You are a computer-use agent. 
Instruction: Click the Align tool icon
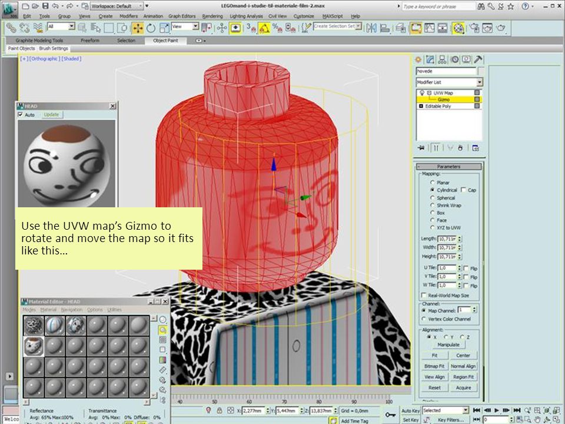(x=385, y=28)
